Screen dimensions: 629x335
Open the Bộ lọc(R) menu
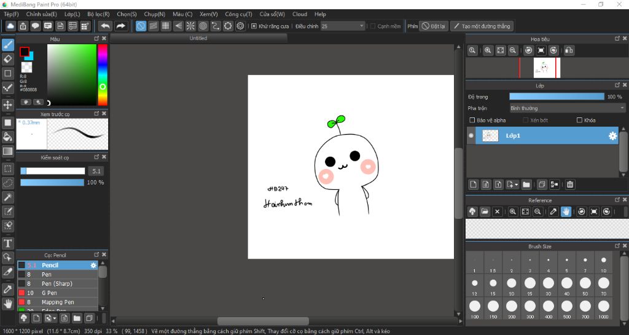tap(98, 14)
